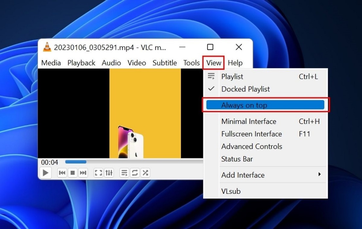Click the VLC cone icon in titlebar

pos(47,47)
